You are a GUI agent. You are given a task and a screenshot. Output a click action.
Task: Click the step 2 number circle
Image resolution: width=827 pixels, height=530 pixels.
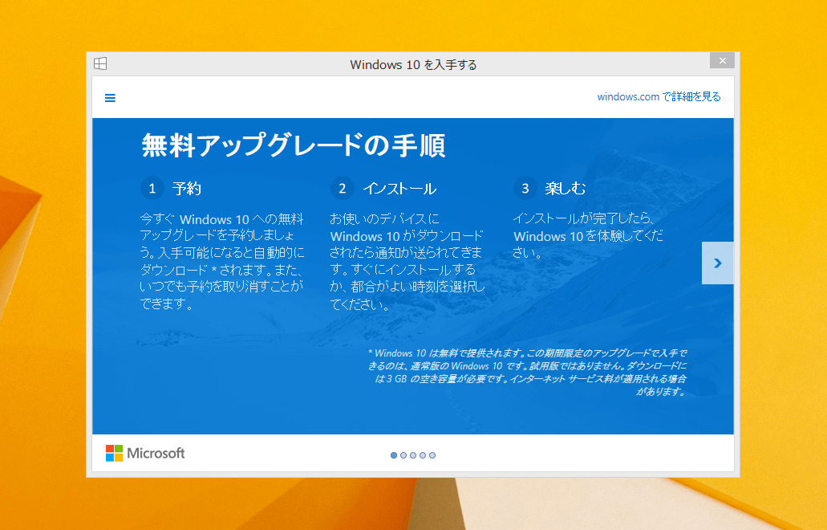[x=343, y=189]
